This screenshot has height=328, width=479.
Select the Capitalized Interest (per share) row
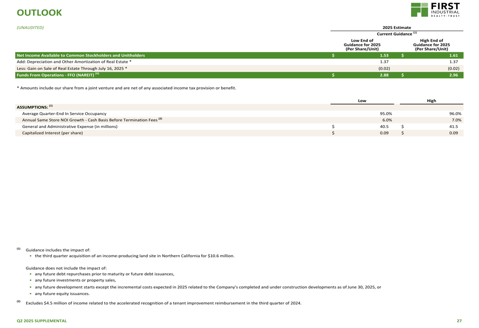pos(52,133)
